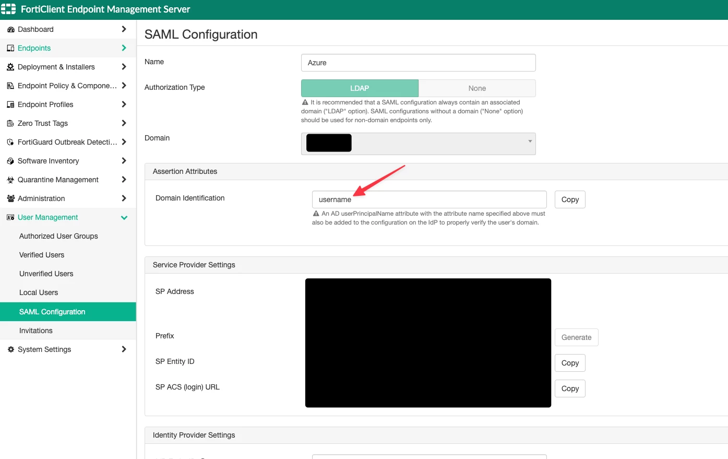This screenshot has height=459, width=728.
Task: Select None authorization type
Action: [477, 88]
